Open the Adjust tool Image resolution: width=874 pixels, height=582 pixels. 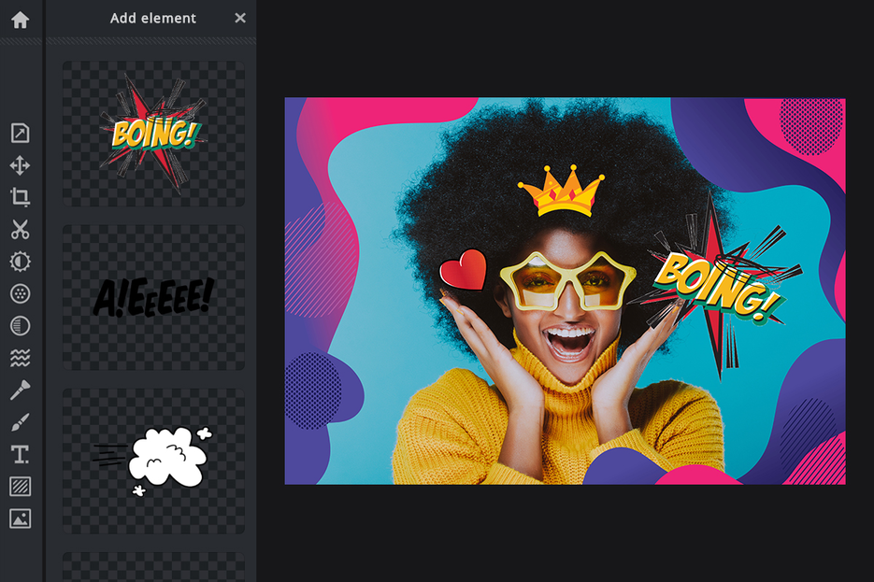tap(21, 262)
